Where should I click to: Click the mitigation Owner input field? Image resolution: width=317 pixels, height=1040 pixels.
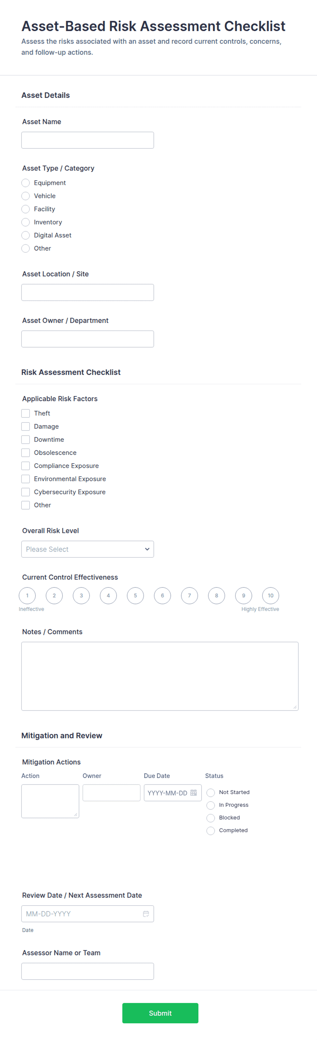click(x=111, y=792)
